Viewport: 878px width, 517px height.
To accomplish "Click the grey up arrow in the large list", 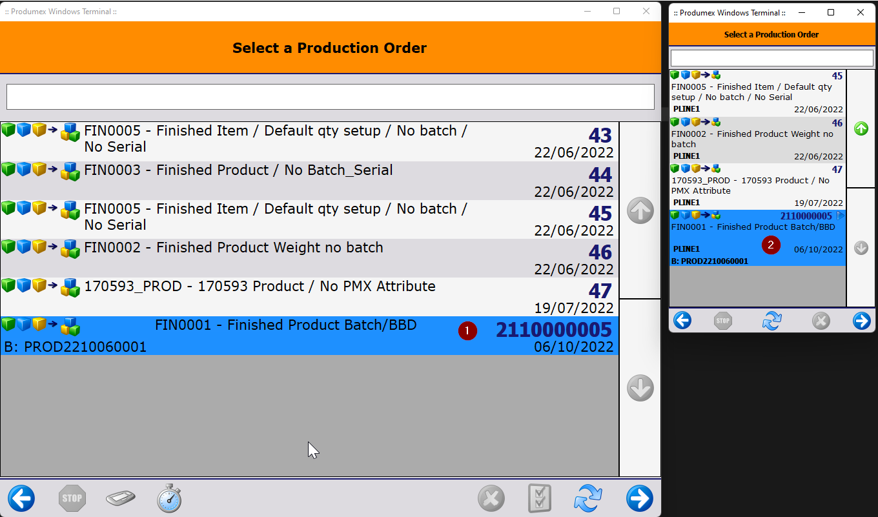I will coord(640,211).
